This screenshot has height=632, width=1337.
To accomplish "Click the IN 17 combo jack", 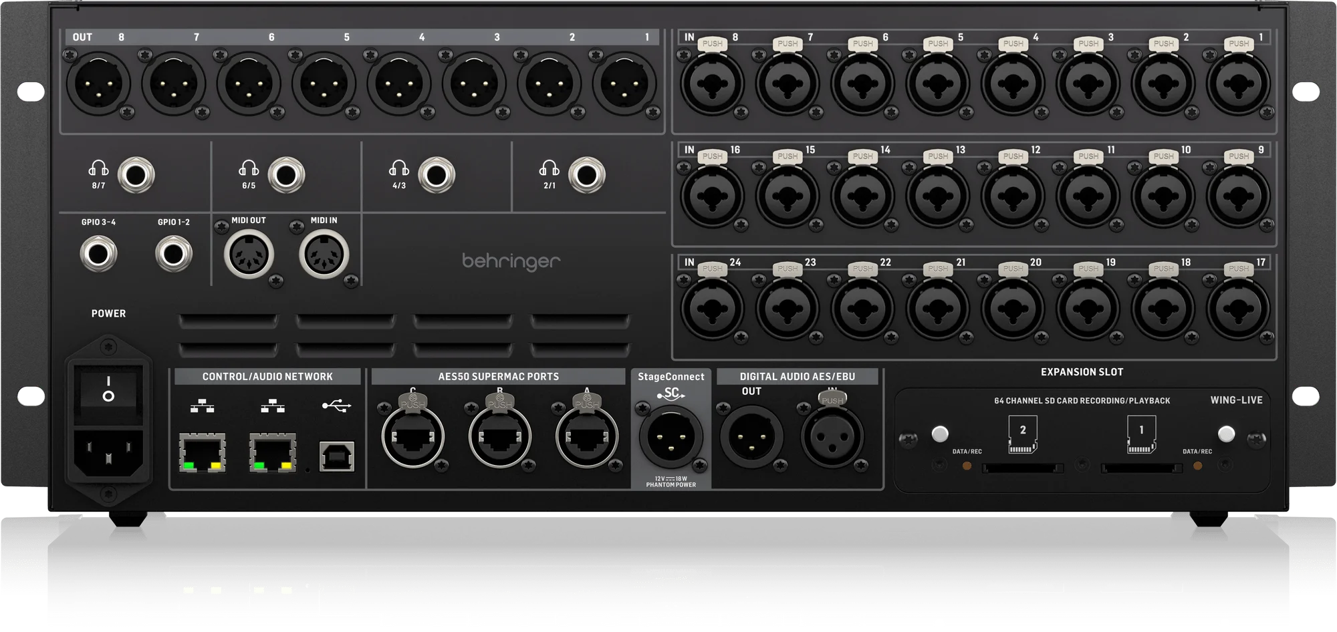I will (1238, 309).
